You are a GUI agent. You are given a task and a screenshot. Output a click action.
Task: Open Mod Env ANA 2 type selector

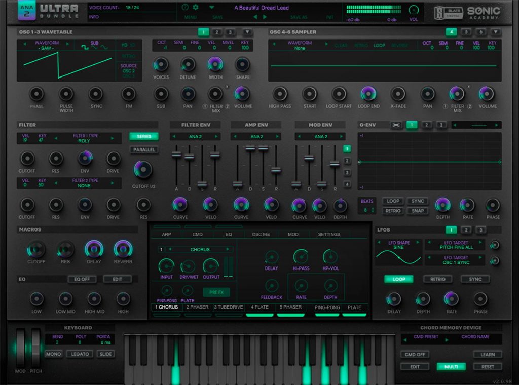click(320, 136)
